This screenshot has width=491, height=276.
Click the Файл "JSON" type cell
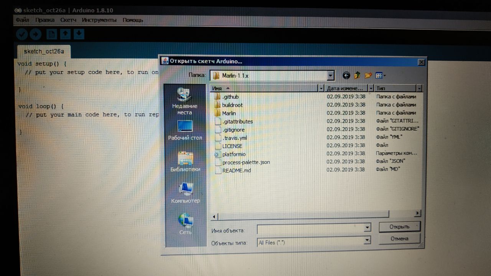[x=390, y=161]
